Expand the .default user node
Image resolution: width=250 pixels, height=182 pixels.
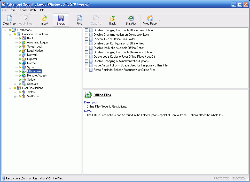[x=15, y=92]
